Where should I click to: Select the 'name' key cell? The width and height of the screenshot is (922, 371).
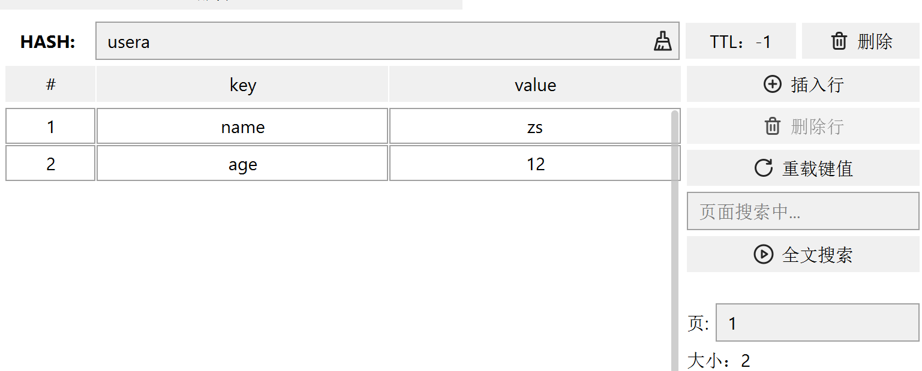pyautogui.click(x=242, y=126)
